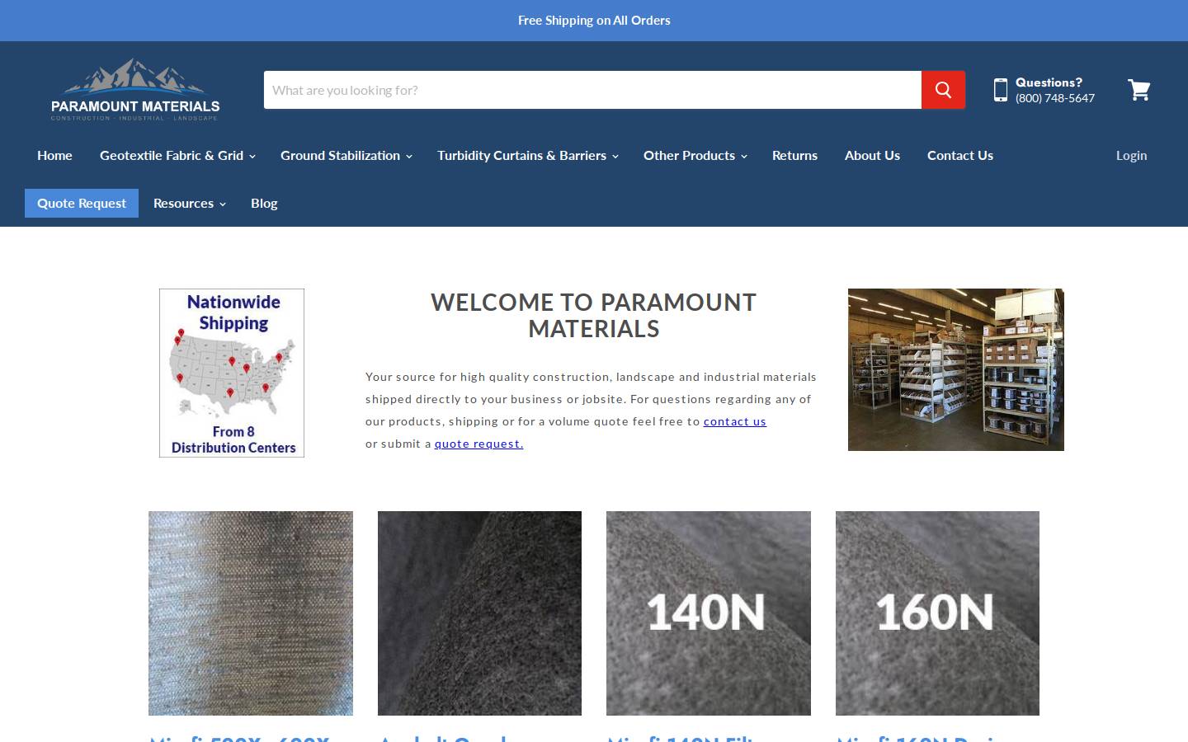Viewport: 1188px width, 742px height.
Task: Expand the Ground Stabilization menu
Action: point(346,155)
